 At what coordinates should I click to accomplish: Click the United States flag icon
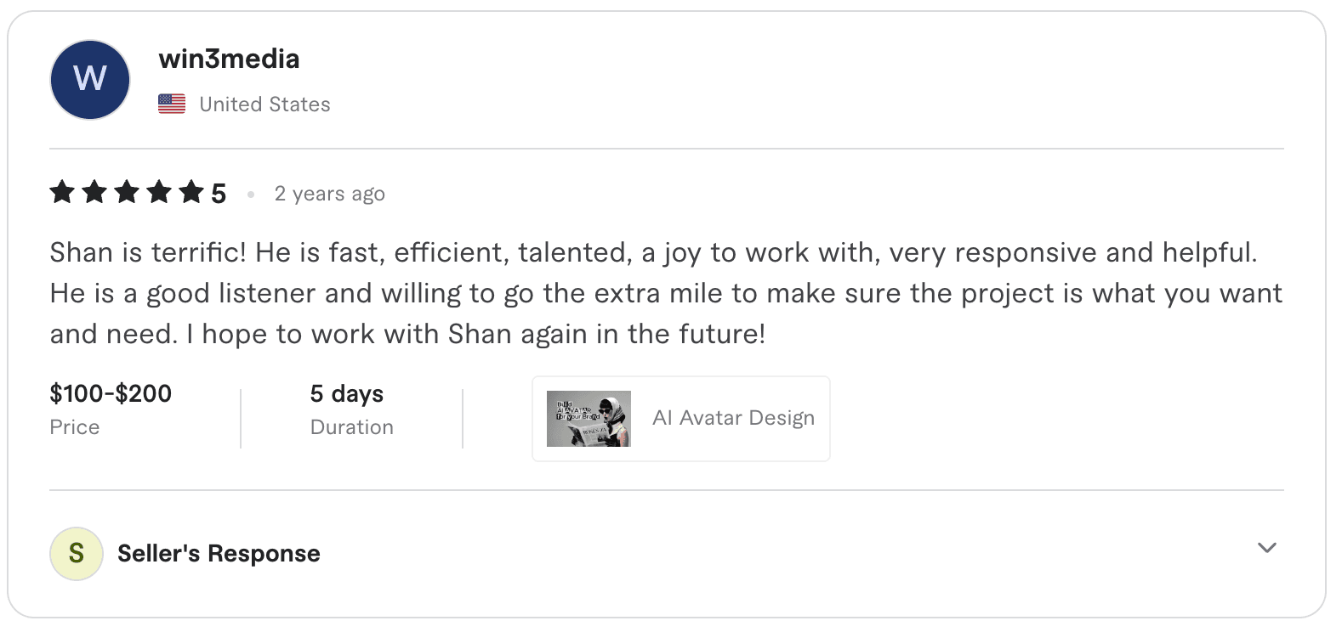tap(171, 104)
